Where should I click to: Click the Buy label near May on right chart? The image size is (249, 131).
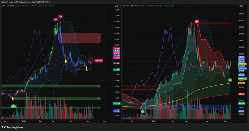(x=230, y=80)
